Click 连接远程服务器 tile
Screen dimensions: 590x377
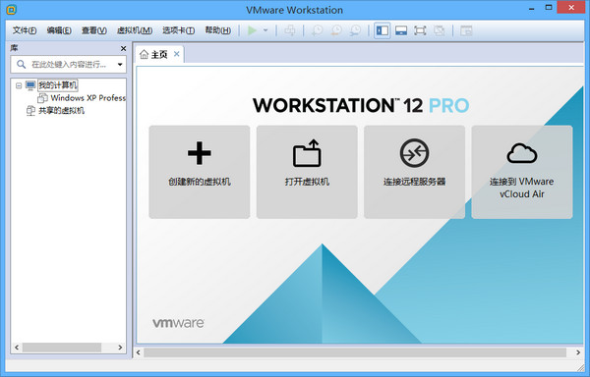(x=414, y=172)
